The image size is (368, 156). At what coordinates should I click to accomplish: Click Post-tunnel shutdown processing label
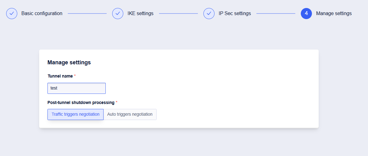tap(81, 102)
